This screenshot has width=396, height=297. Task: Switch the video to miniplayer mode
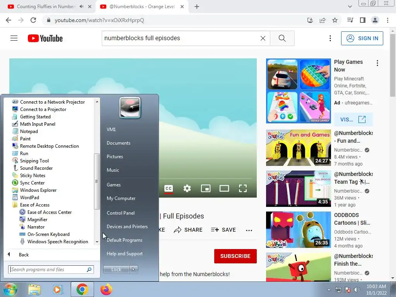[206, 188]
